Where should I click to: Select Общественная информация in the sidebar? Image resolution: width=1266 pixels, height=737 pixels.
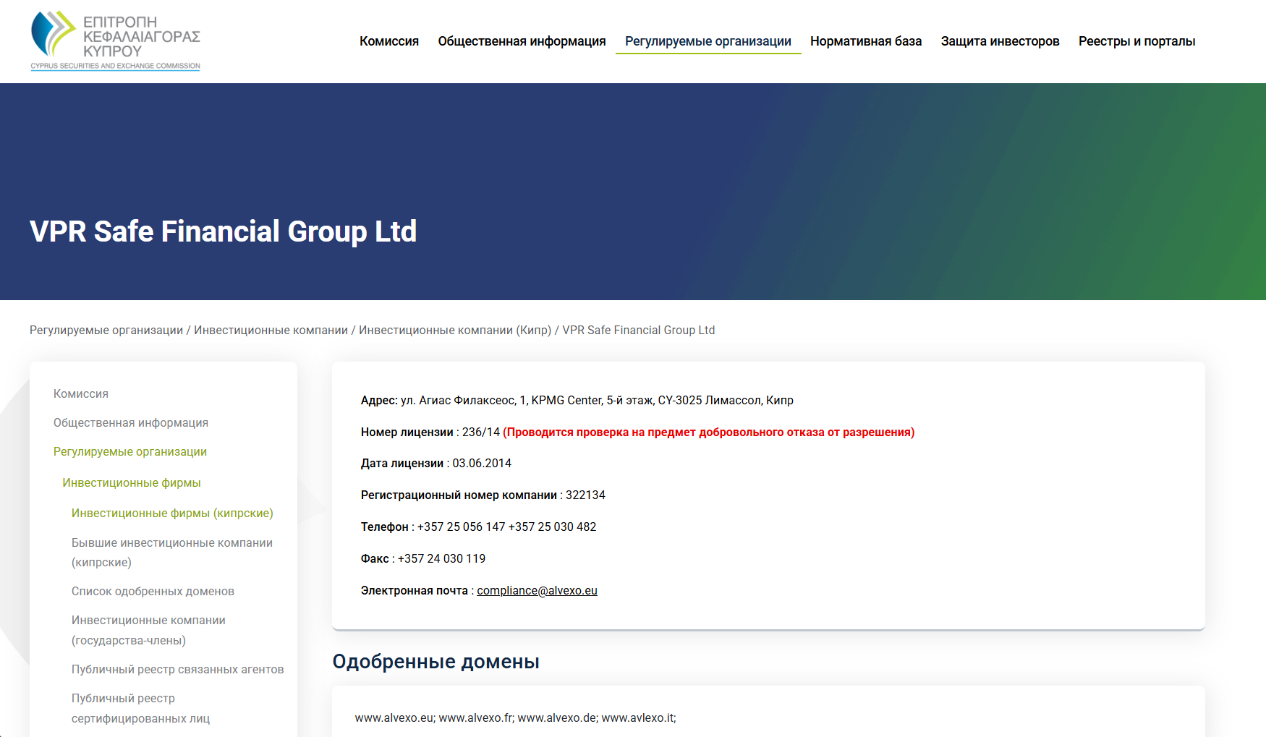click(x=131, y=422)
